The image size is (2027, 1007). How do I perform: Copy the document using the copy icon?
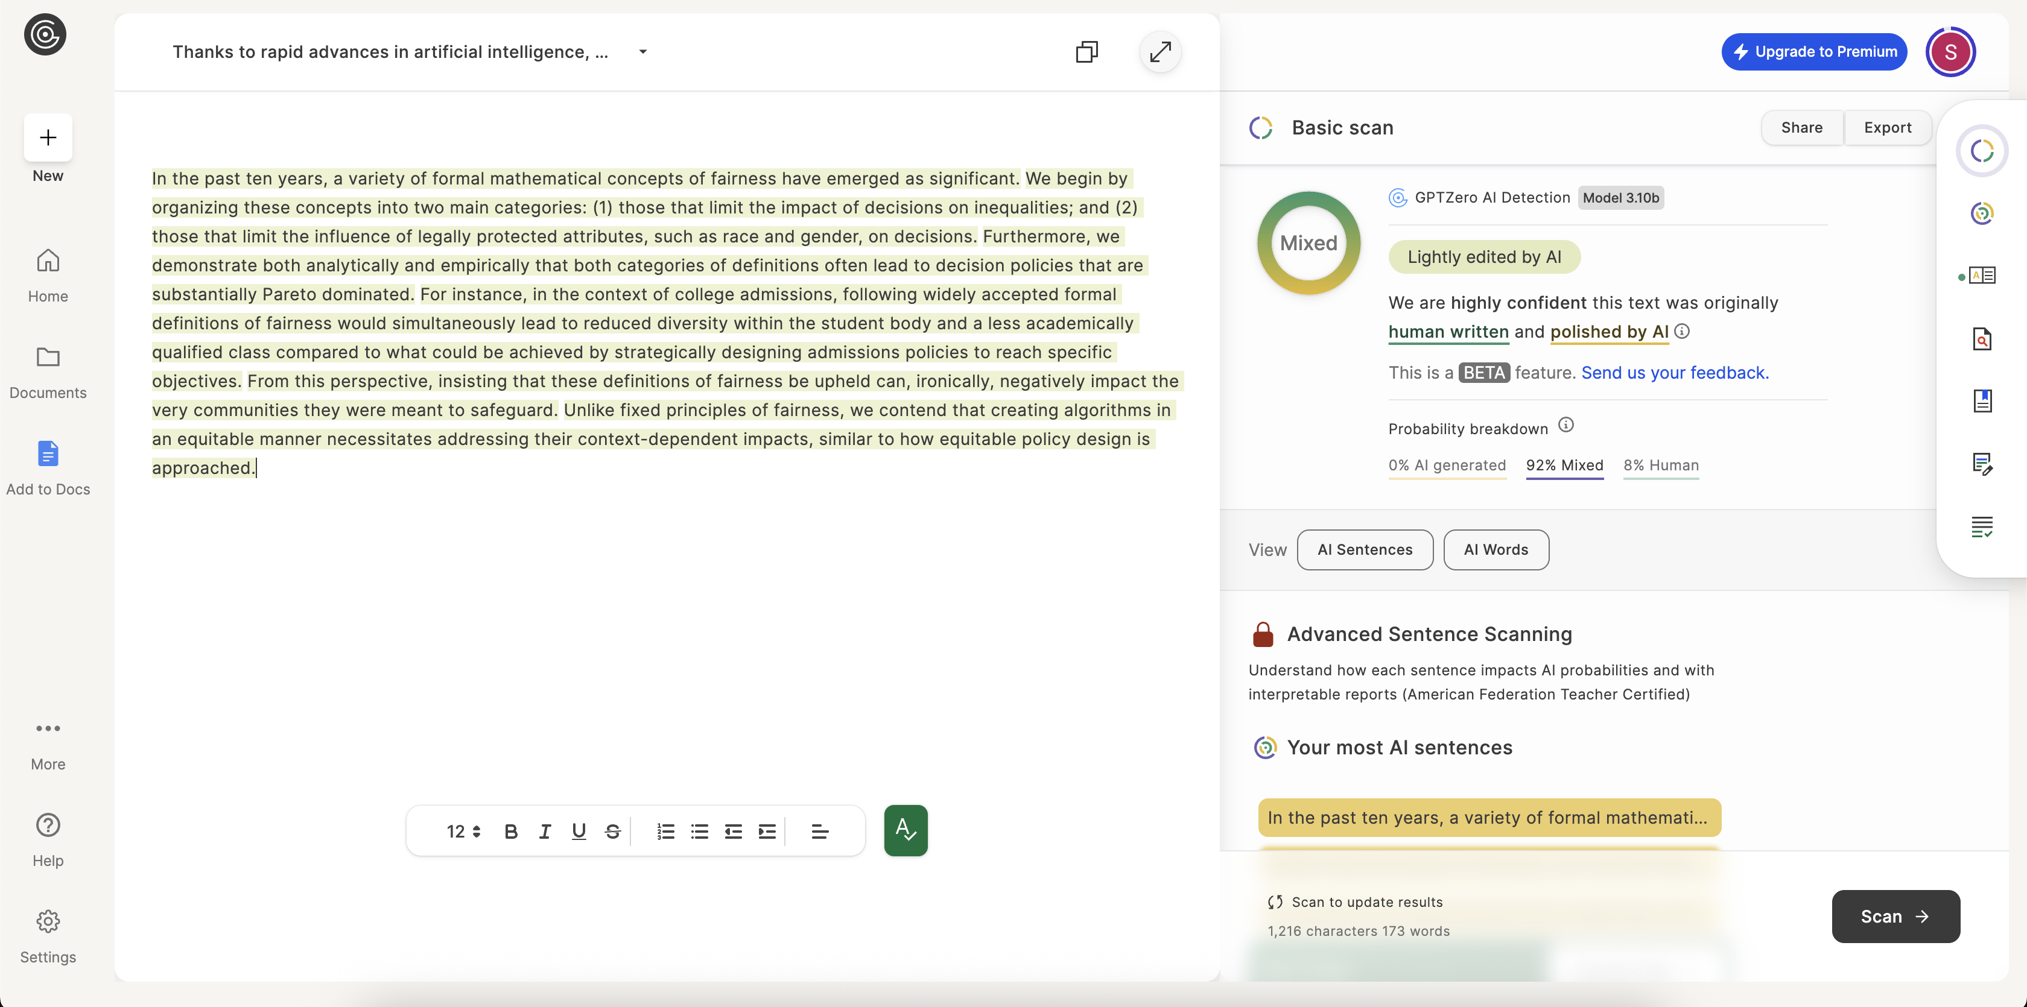point(1086,51)
